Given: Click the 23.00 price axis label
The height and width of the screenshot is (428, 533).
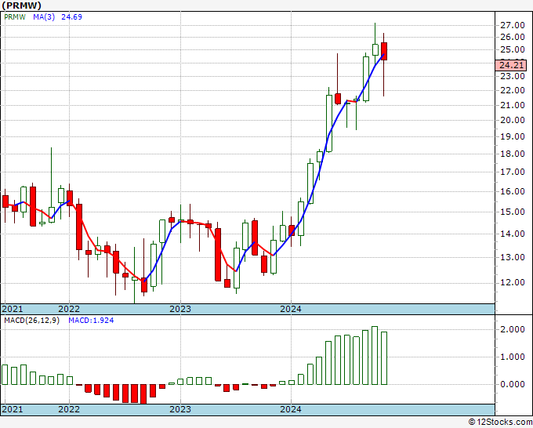Looking at the screenshot, I should 513,76.
